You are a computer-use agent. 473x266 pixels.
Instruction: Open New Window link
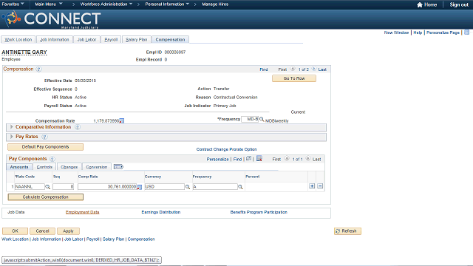[396, 33]
